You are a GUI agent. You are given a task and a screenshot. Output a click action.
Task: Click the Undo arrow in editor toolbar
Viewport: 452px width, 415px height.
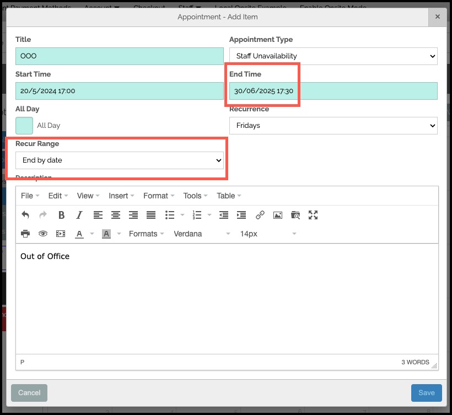[25, 215]
